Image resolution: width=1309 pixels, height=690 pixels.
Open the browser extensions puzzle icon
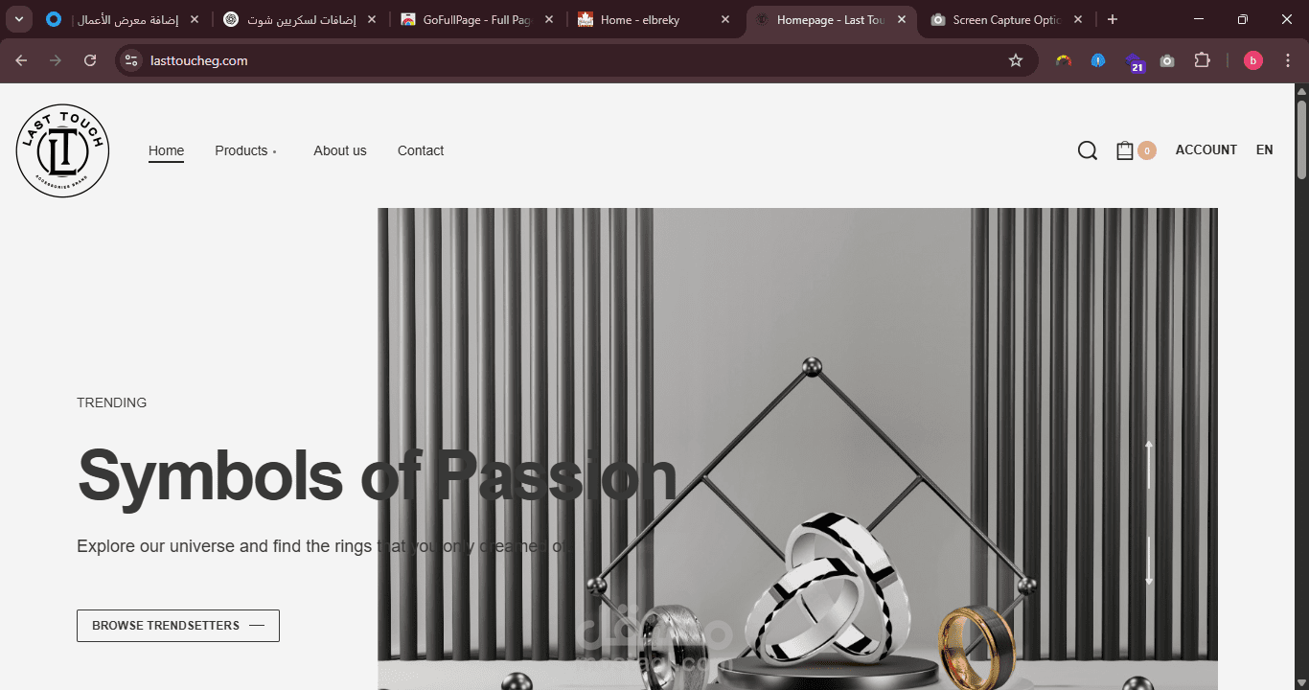coord(1202,60)
